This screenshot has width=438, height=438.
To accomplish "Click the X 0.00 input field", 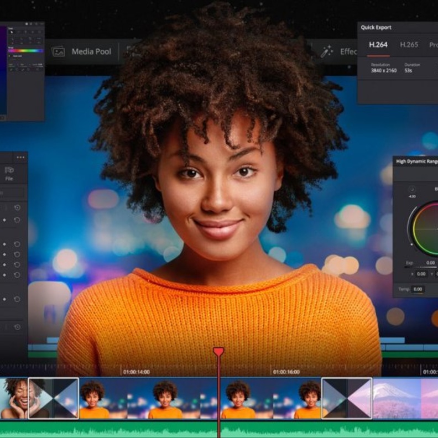I will click(421, 274).
